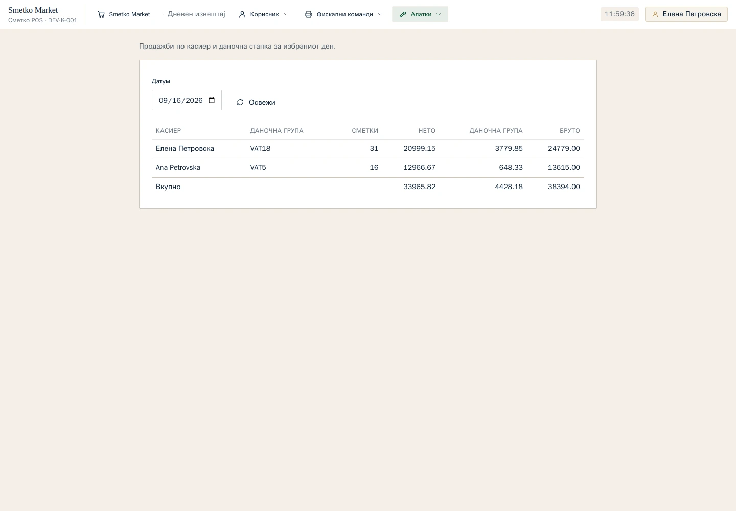736x511 pixels.
Task: Click the shopping cart icon beside Smetko Market
Action: pos(101,14)
